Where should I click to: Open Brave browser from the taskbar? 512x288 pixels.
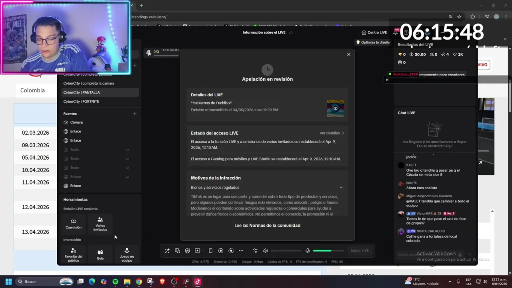tap(162, 282)
